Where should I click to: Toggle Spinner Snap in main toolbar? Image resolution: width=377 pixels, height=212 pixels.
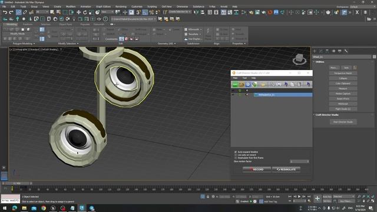point(158,12)
